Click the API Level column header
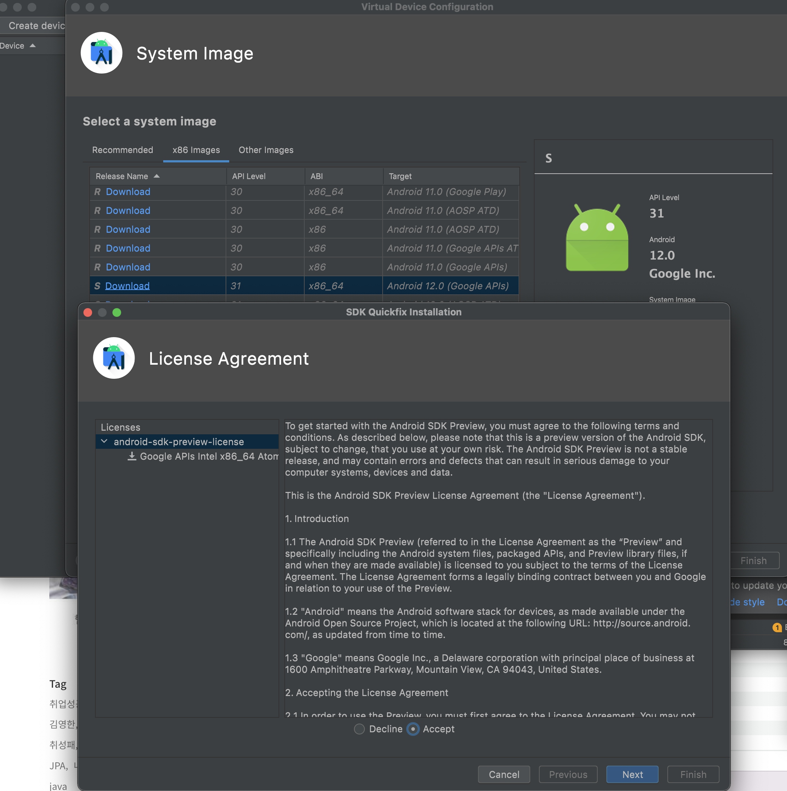The image size is (787, 791). click(249, 176)
